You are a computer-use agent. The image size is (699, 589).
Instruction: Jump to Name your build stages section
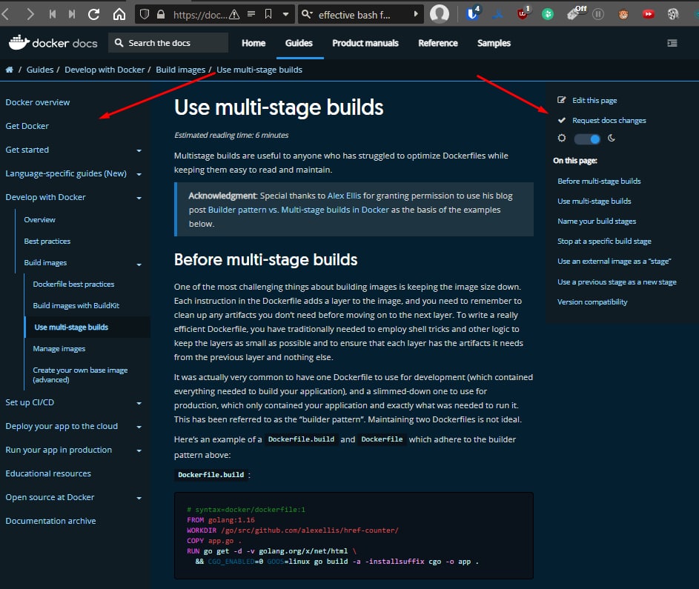point(597,222)
